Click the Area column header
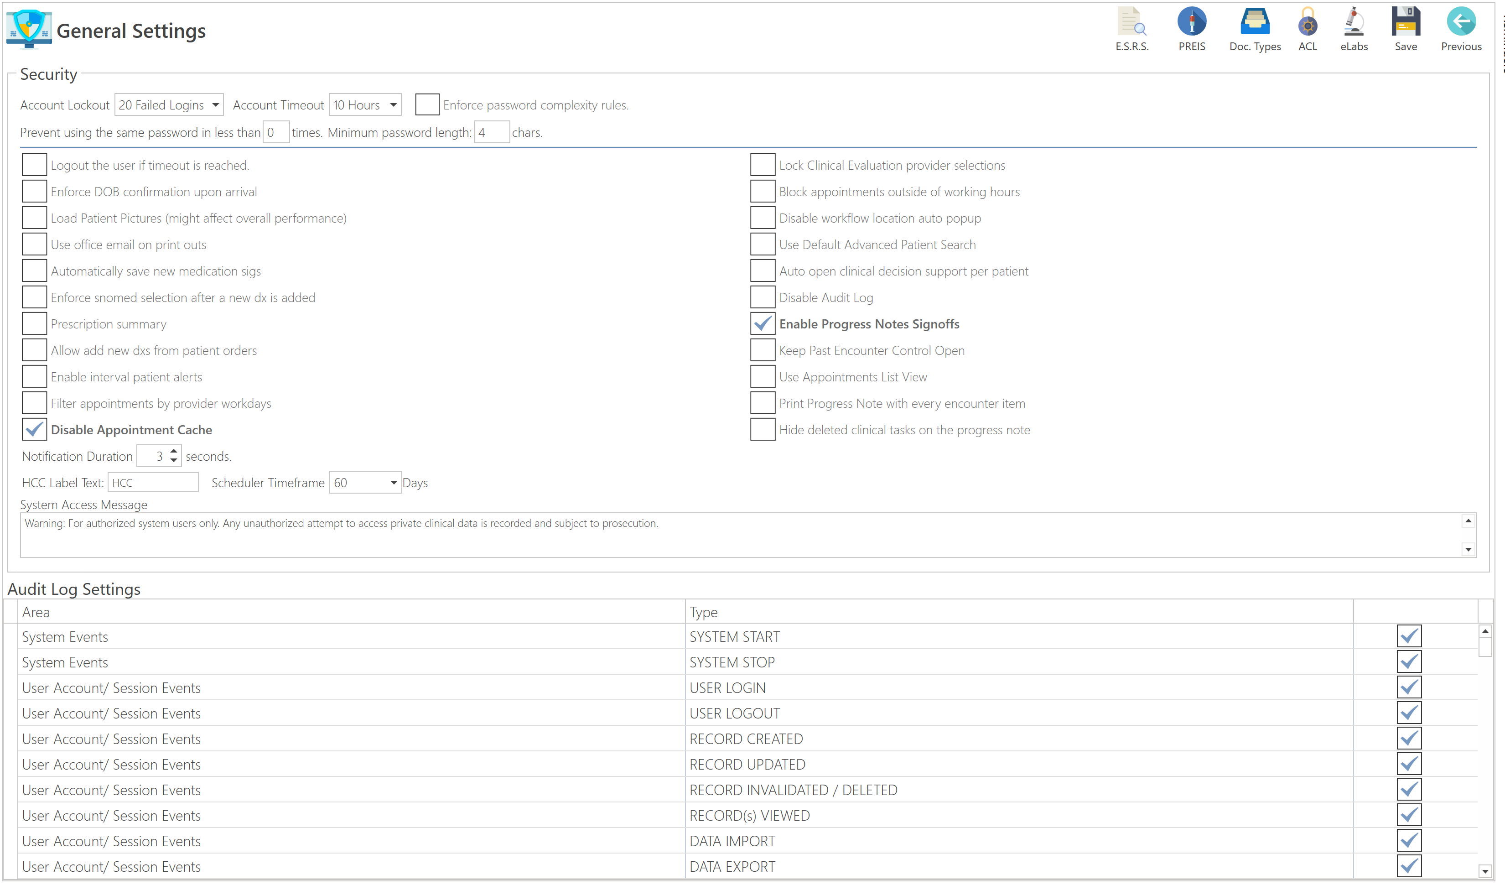The width and height of the screenshot is (1505, 885). (36, 613)
